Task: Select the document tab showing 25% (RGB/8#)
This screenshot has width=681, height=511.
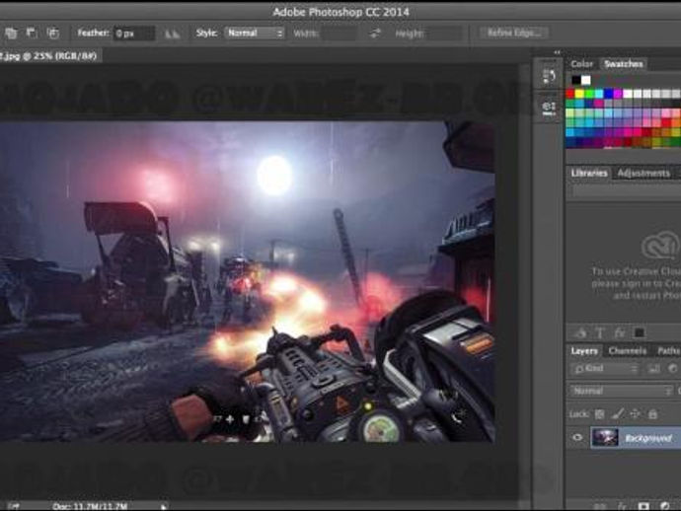Action: 49,56
